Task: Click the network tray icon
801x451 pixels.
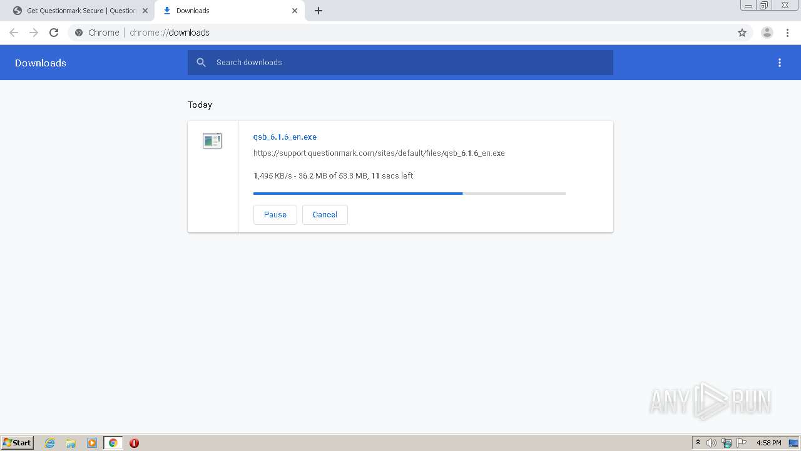Action: pyautogui.click(x=727, y=443)
